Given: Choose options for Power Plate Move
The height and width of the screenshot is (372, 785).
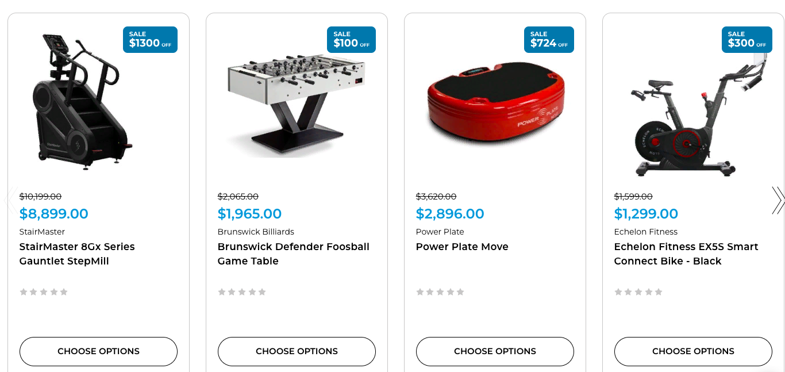Looking at the screenshot, I should point(495,351).
